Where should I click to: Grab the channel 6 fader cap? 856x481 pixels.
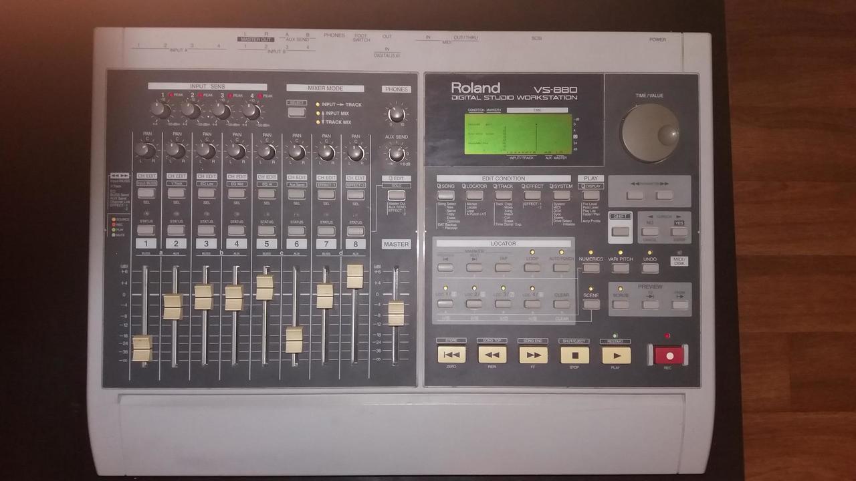[x=294, y=339]
